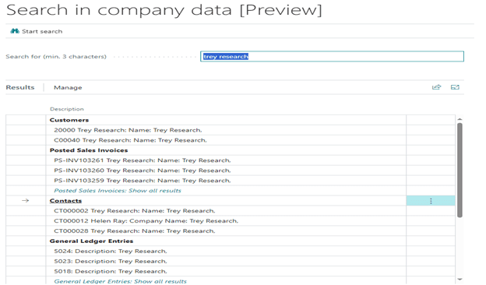Select the Posted Sales Invoices group header
This screenshot has height=285, width=486.
point(89,150)
